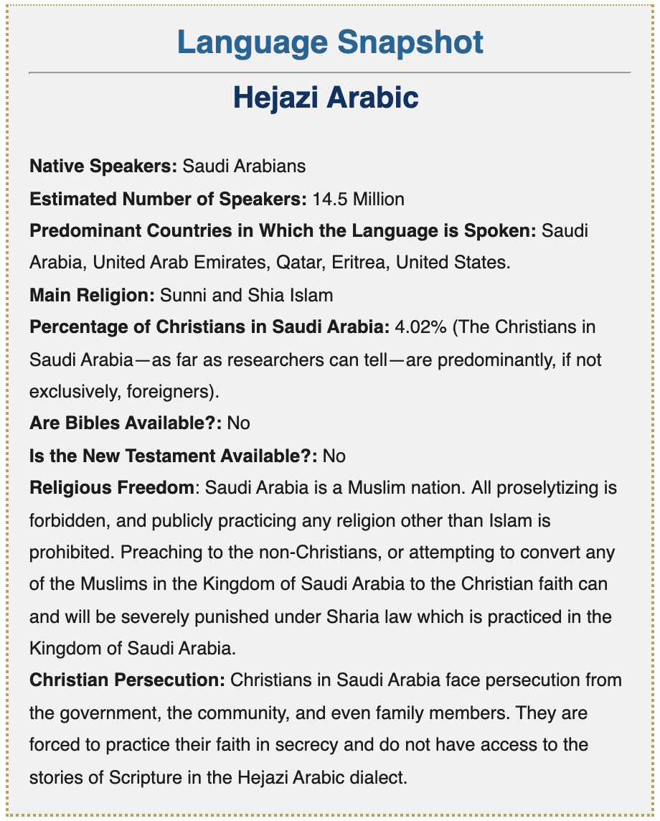
Task: Click the 4.02% figure
Action: 421,327
